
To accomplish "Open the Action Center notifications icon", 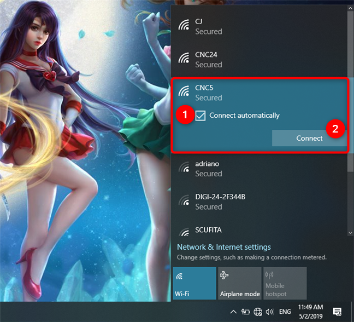I will pyautogui.click(x=337, y=312).
